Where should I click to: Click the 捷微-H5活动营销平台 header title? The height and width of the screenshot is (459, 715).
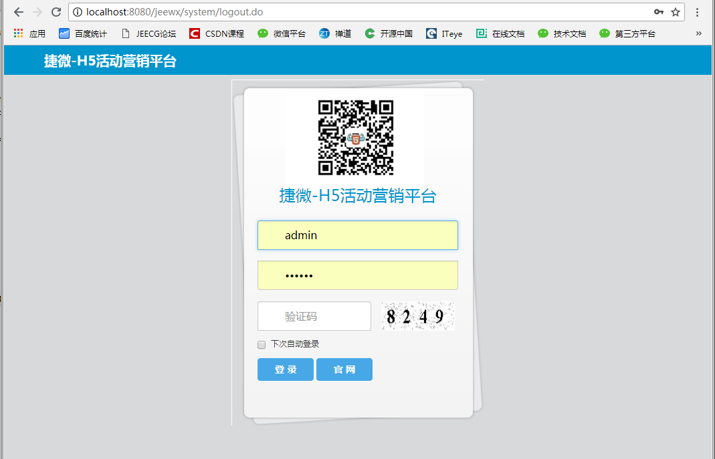[110, 61]
